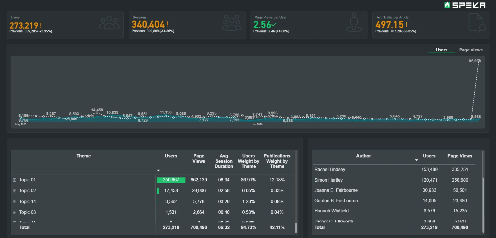Select author Gordon B. Fairbourne

coord(336,201)
